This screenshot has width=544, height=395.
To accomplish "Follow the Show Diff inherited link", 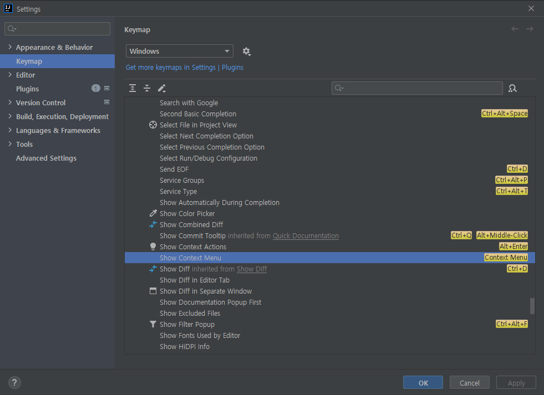I will (252, 269).
